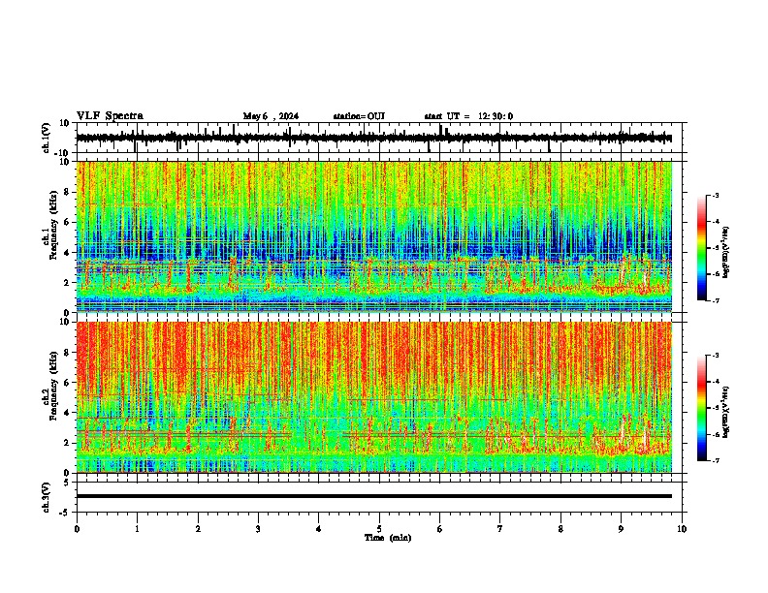The width and height of the screenshot is (768, 593).
Task: Click the "-3" label on ch.1 color scale
Action: [715, 195]
